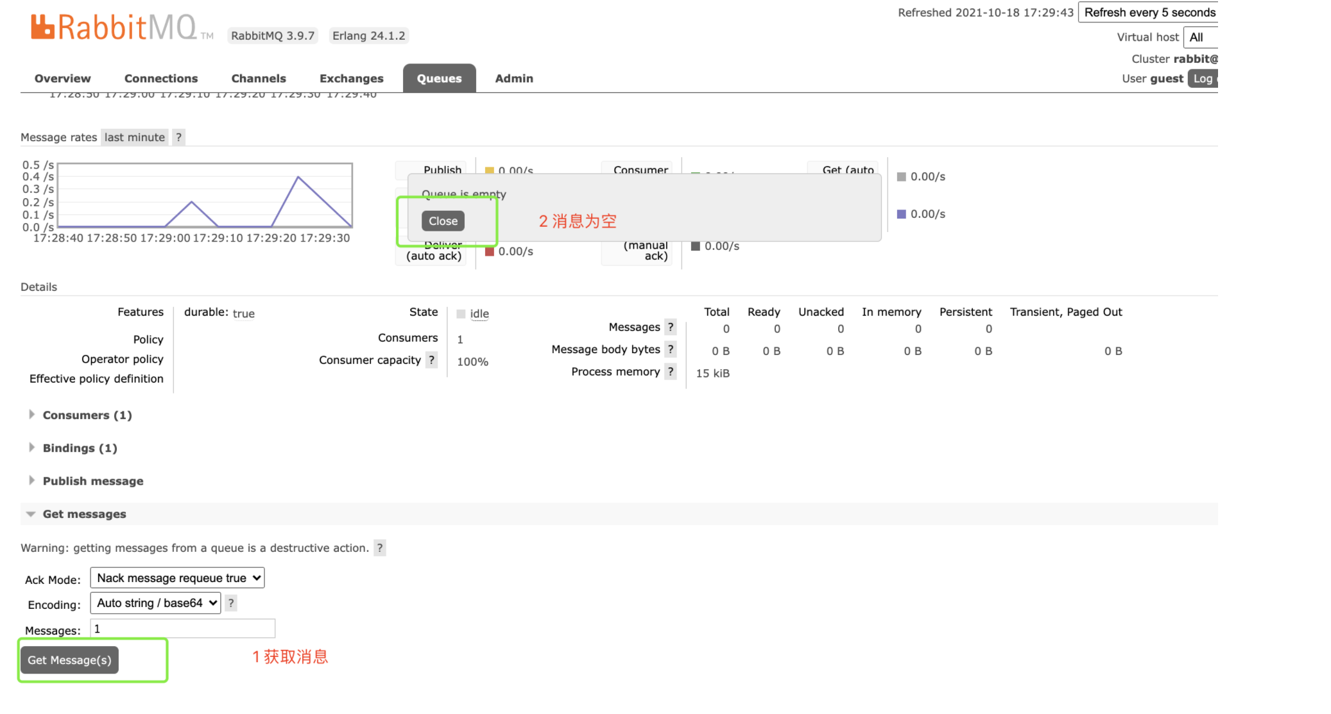The width and height of the screenshot is (1331, 714).
Task: Click Process memory help icon
Action: click(x=671, y=372)
